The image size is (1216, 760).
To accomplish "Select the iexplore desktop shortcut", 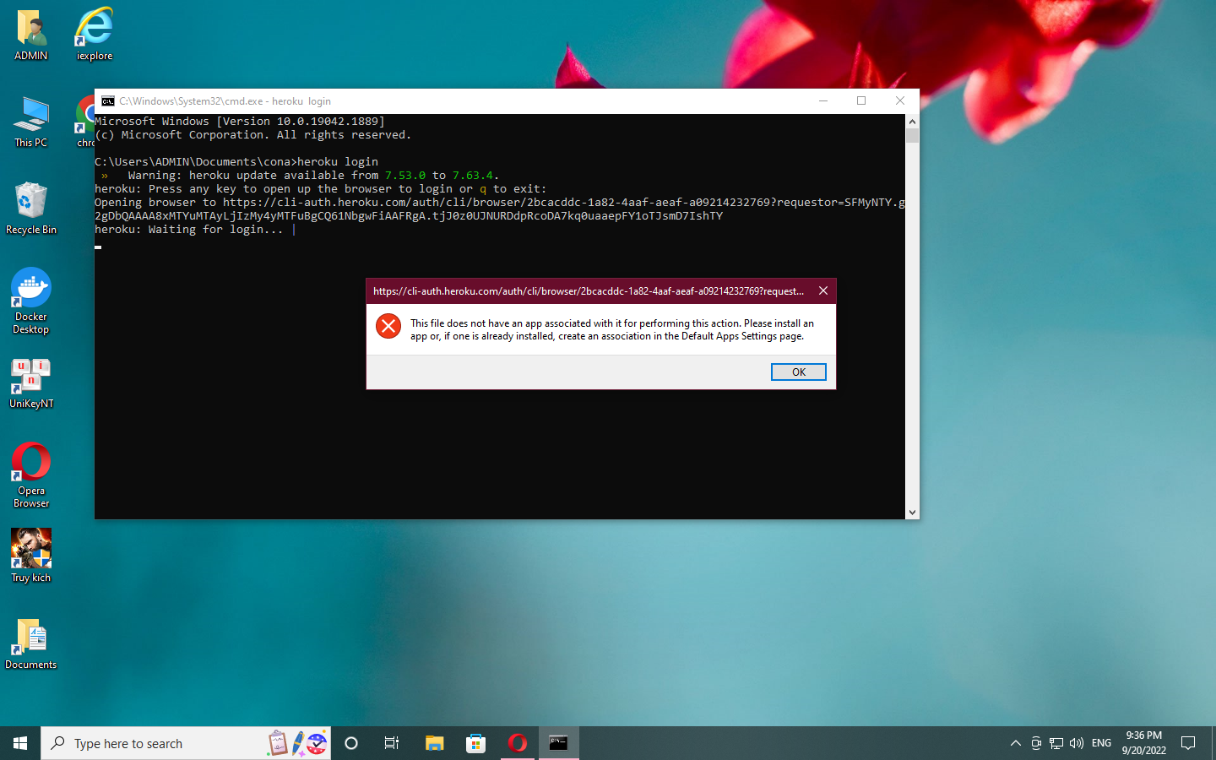I will click(95, 35).
